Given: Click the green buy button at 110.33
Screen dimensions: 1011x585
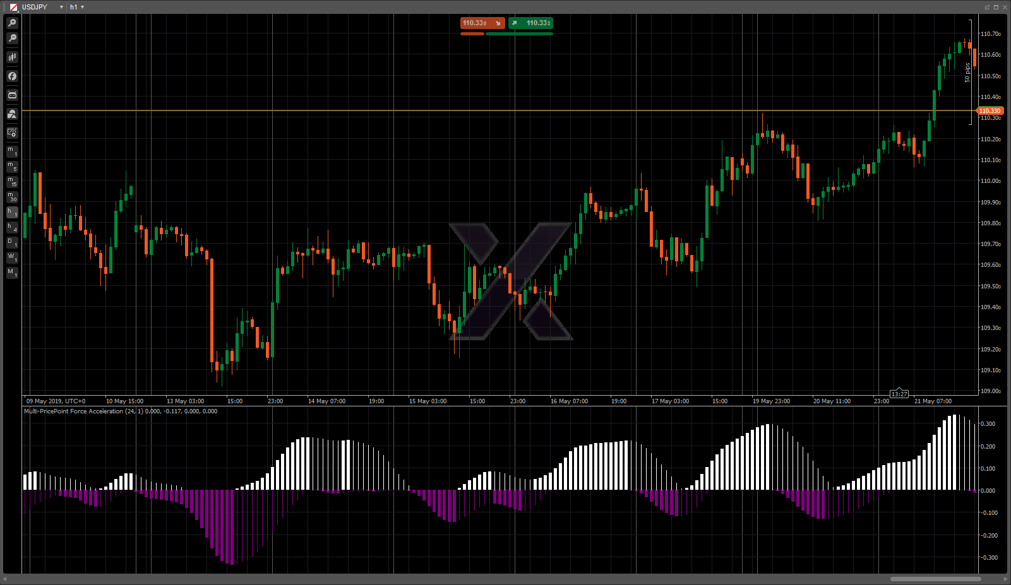Looking at the screenshot, I should coord(531,23).
